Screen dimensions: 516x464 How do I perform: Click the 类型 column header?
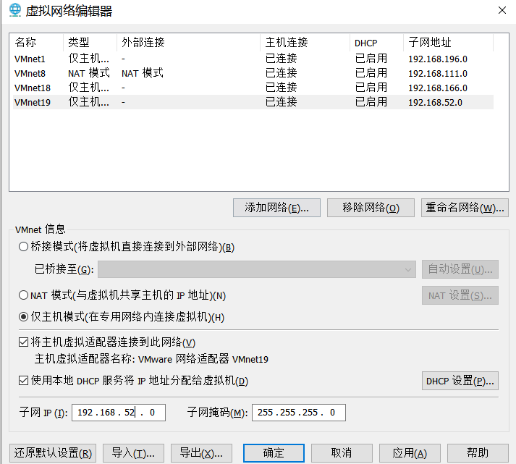click(x=90, y=43)
